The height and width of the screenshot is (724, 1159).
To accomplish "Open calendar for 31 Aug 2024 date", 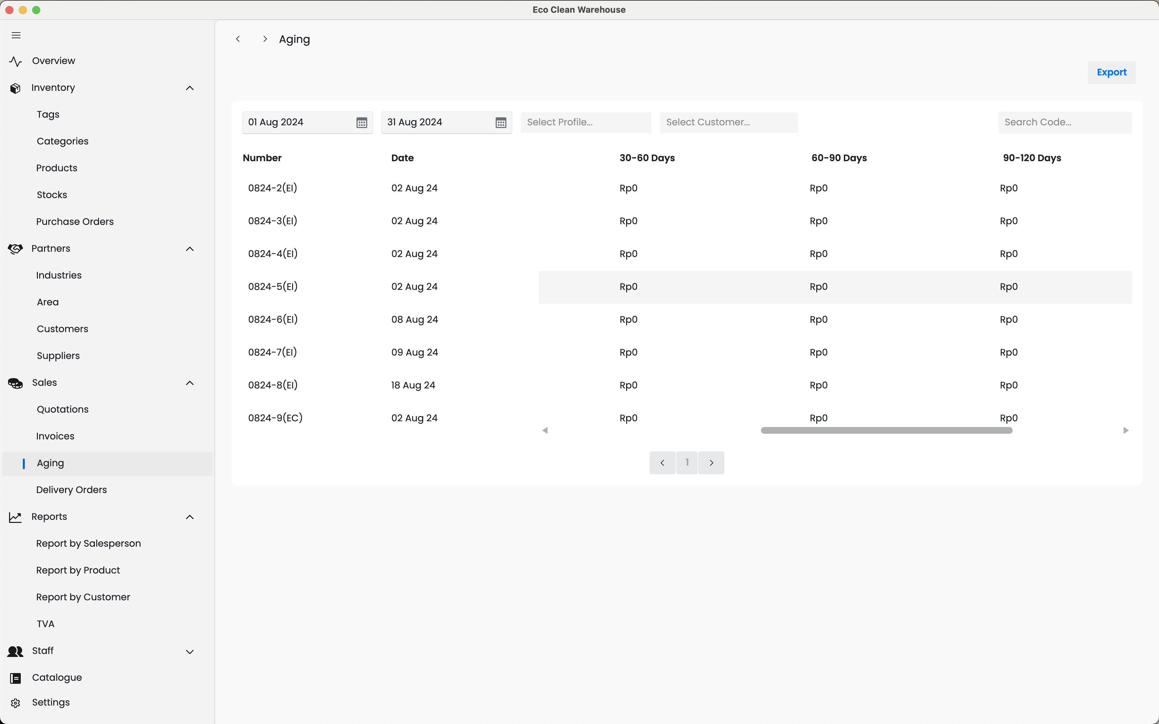I will click(500, 123).
